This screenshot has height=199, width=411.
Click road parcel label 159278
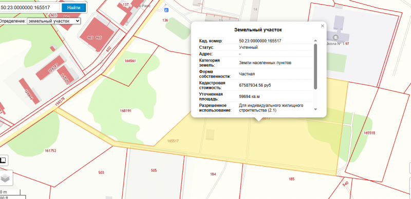60,102
